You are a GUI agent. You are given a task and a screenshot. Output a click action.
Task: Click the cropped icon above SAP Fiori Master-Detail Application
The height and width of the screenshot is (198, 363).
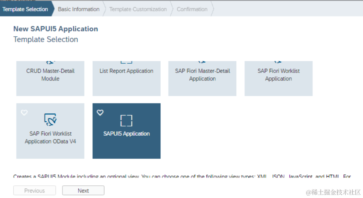(x=202, y=62)
